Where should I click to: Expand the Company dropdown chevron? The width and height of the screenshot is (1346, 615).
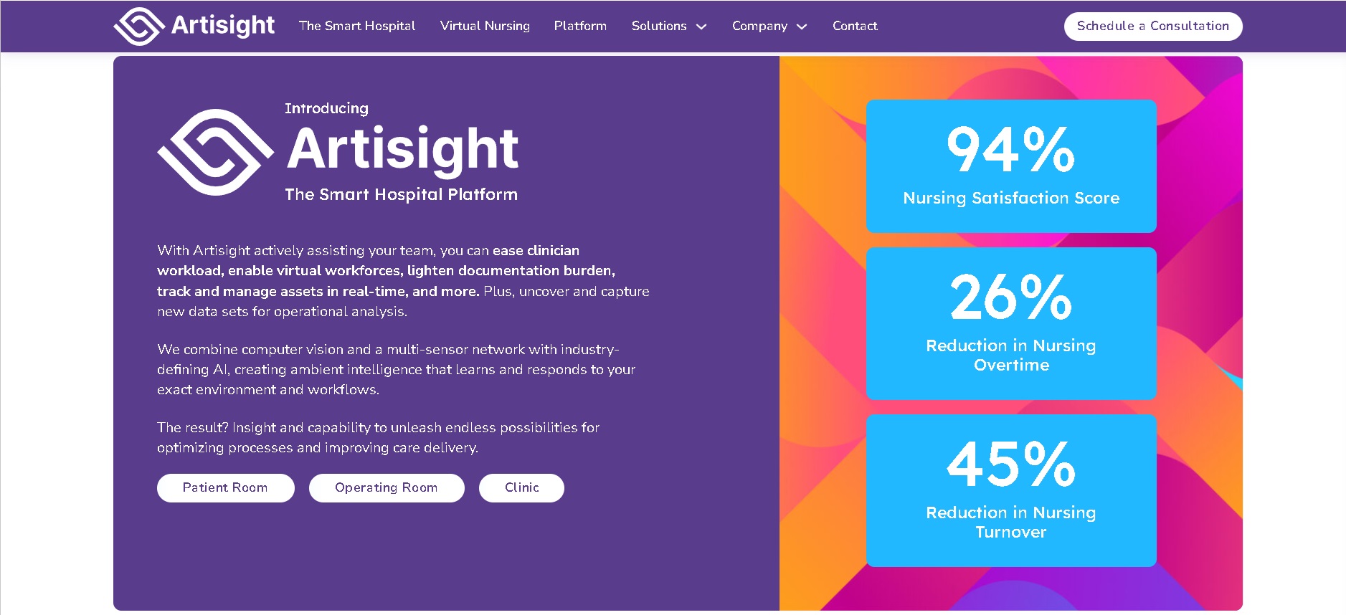(x=802, y=27)
